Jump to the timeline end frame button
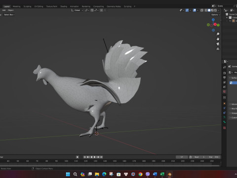Viewport: 237px width, 178px height. [x=101, y=157]
